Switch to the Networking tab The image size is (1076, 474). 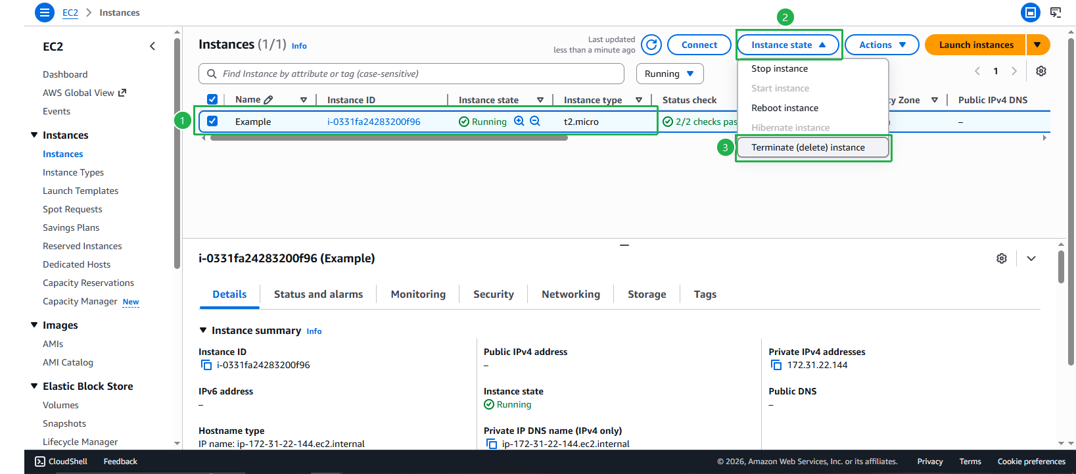[571, 295]
